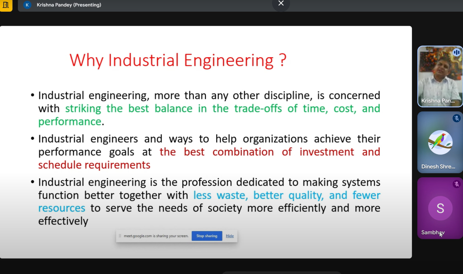Click the muted microphone icon on Dinesh's tile
The image size is (463, 274).
pyautogui.click(x=457, y=118)
